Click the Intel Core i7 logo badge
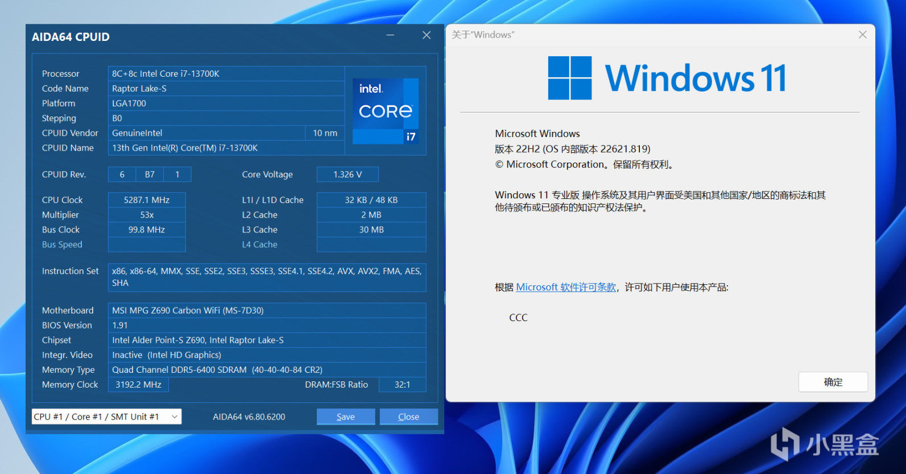Image resolution: width=906 pixels, height=474 pixels. point(386,111)
